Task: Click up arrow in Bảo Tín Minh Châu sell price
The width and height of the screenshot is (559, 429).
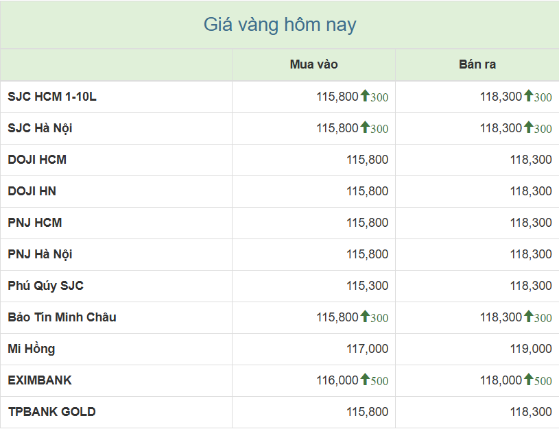Action: point(529,317)
